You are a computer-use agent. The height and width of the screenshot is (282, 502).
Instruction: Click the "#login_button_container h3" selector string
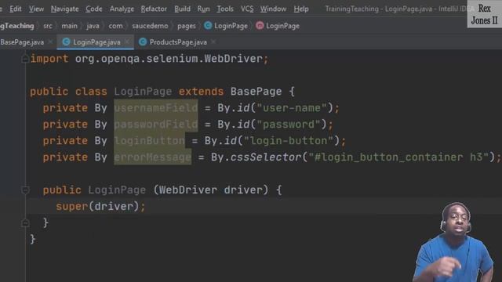click(398, 157)
